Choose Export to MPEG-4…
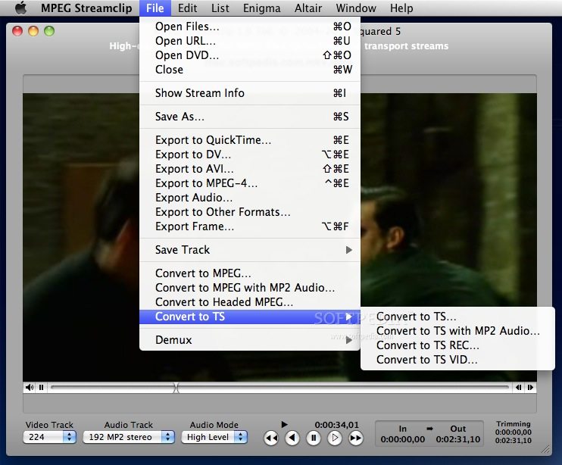 tap(250, 183)
